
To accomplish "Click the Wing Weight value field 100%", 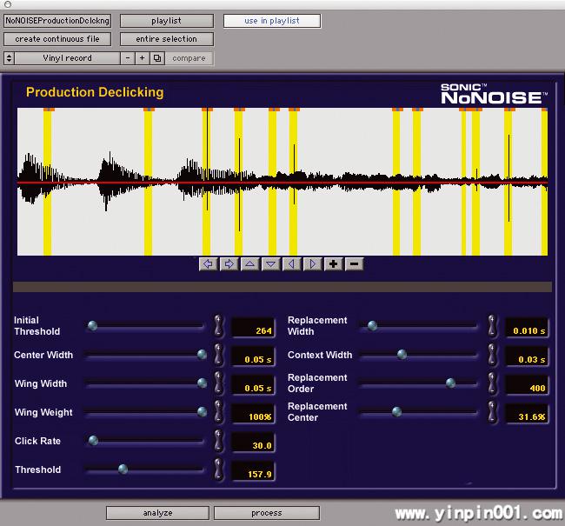I will pyautogui.click(x=253, y=414).
